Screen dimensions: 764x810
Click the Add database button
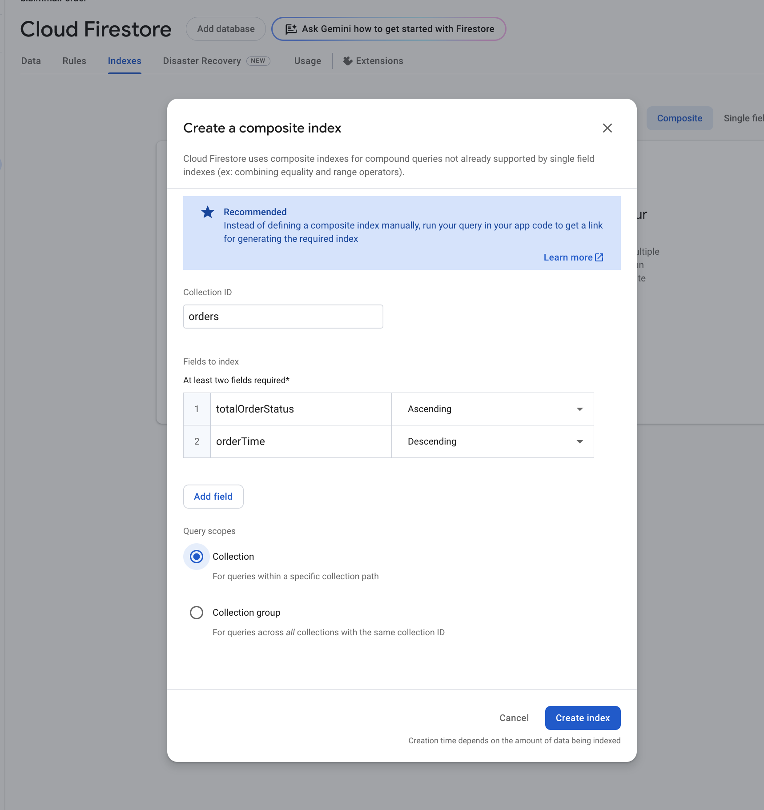point(226,29)
